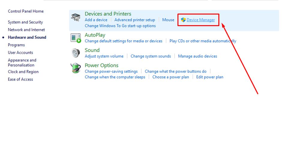Open User Accounts category

click(x=20, y=53)
